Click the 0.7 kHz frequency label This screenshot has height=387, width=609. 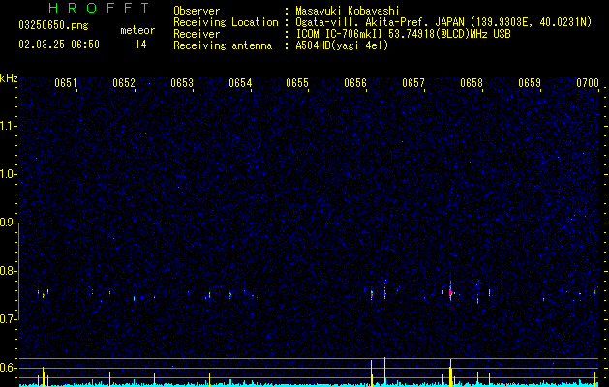(8, 319)
